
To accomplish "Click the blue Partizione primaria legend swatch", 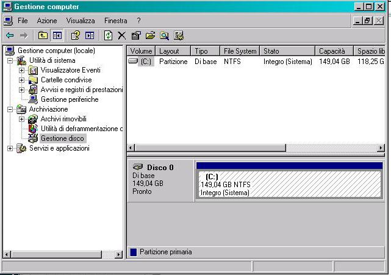I will tap(134, 252).
